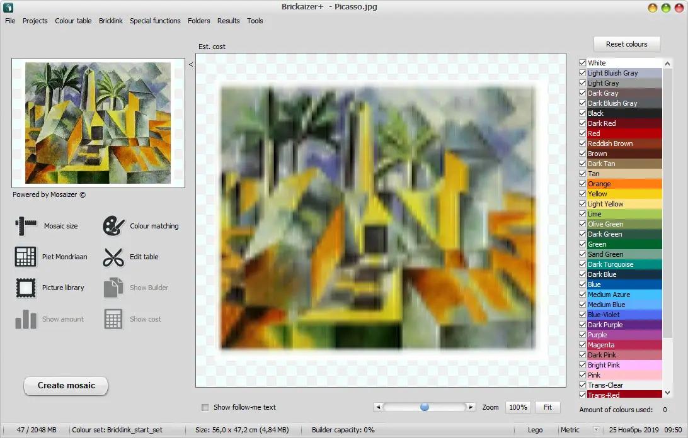Open the Picture library

click(26, 288)
